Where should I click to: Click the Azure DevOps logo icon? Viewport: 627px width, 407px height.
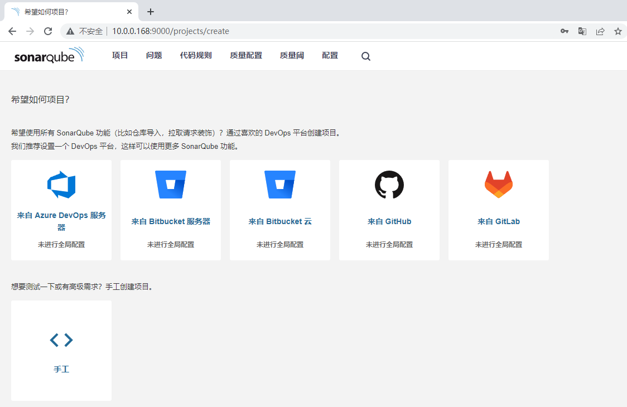click(x=61, y=185)
